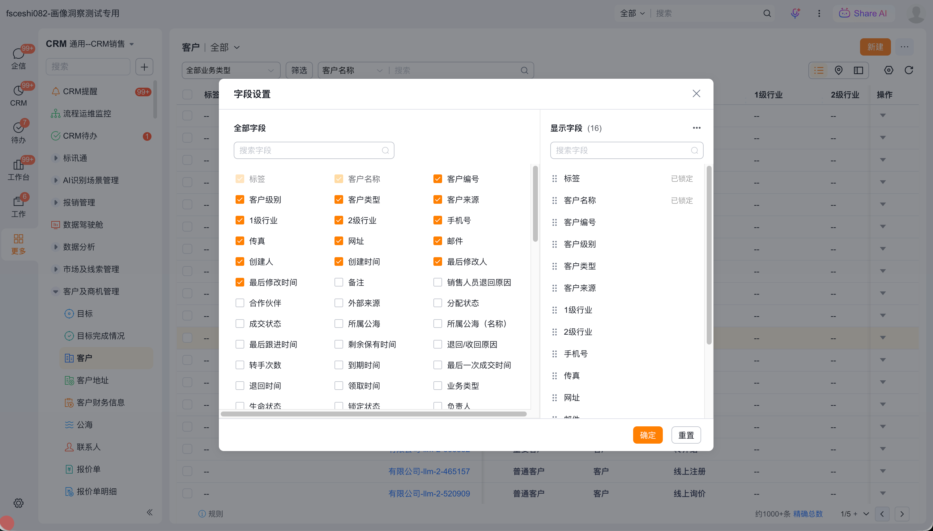Open the 企信 messaging icon
Image resolution: width=933 pixels, height=531 pixels.
[18, 58]
